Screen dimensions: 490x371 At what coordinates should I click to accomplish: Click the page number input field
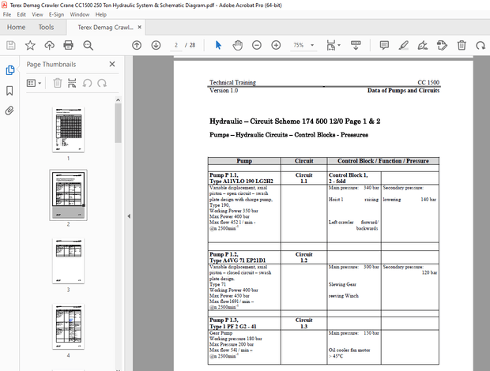[x=177, y=45]
